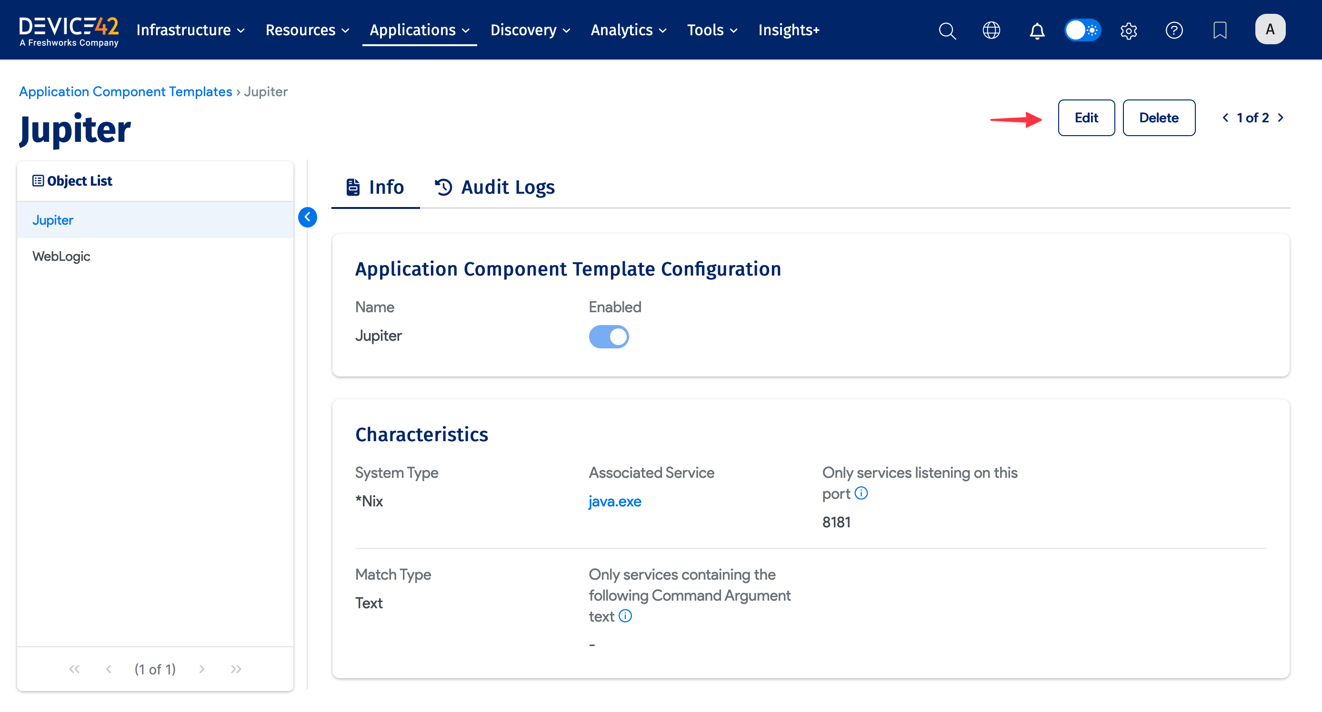Screen dimensions: 1322x712
Task: Select WebLogic in the Object List
Action: [61, 256]
